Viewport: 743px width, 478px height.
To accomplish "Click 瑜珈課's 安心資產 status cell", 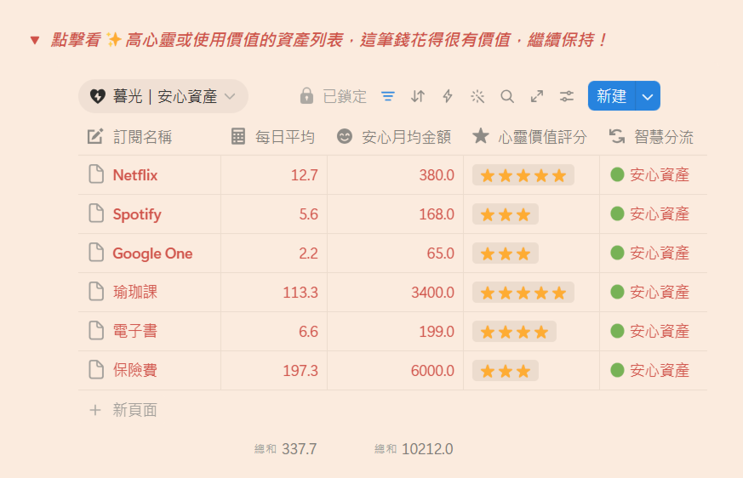I will (x=653, y=292).
